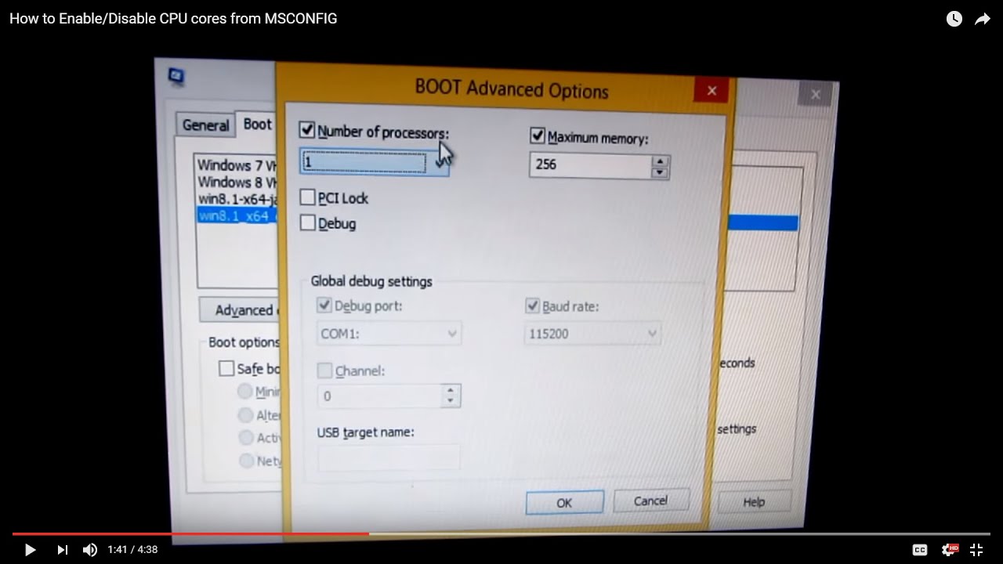Viewport: 1003px width, 564px height.
Task: Skip to next video
Action: point(62,550)
